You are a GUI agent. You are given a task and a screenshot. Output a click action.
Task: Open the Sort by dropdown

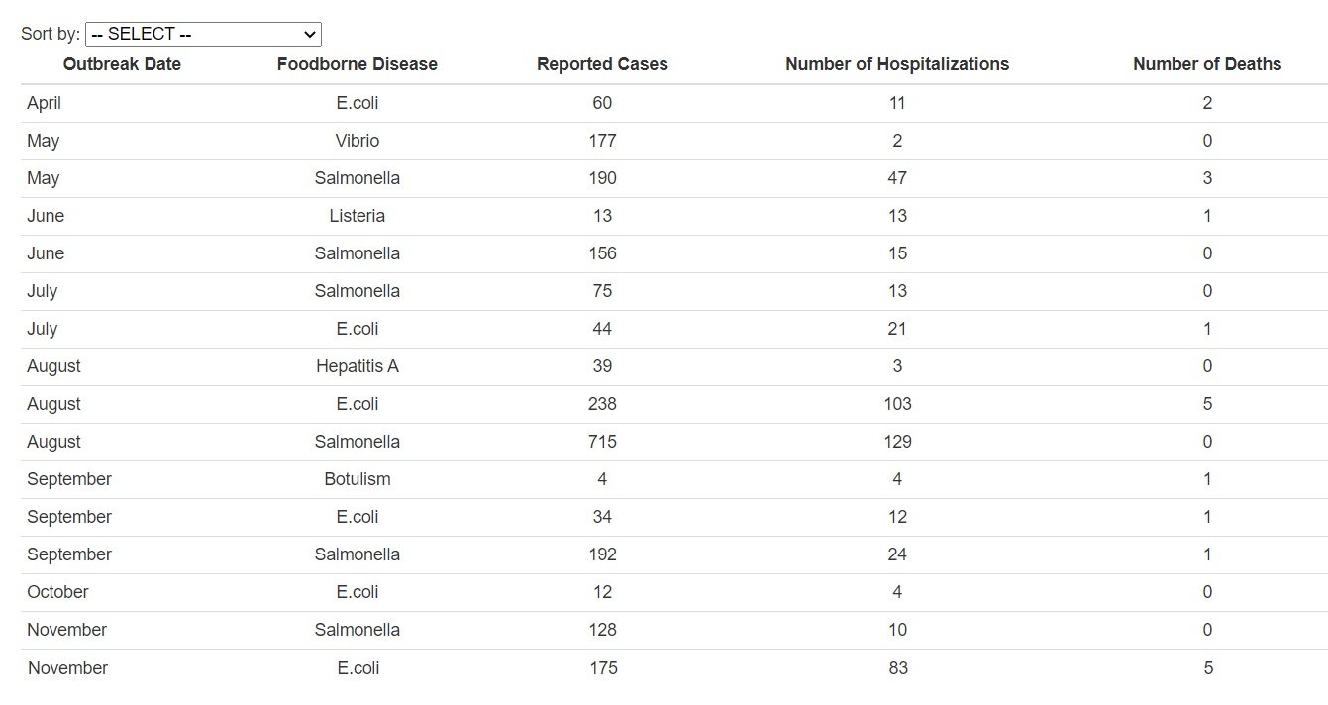[x=203, y=34]
